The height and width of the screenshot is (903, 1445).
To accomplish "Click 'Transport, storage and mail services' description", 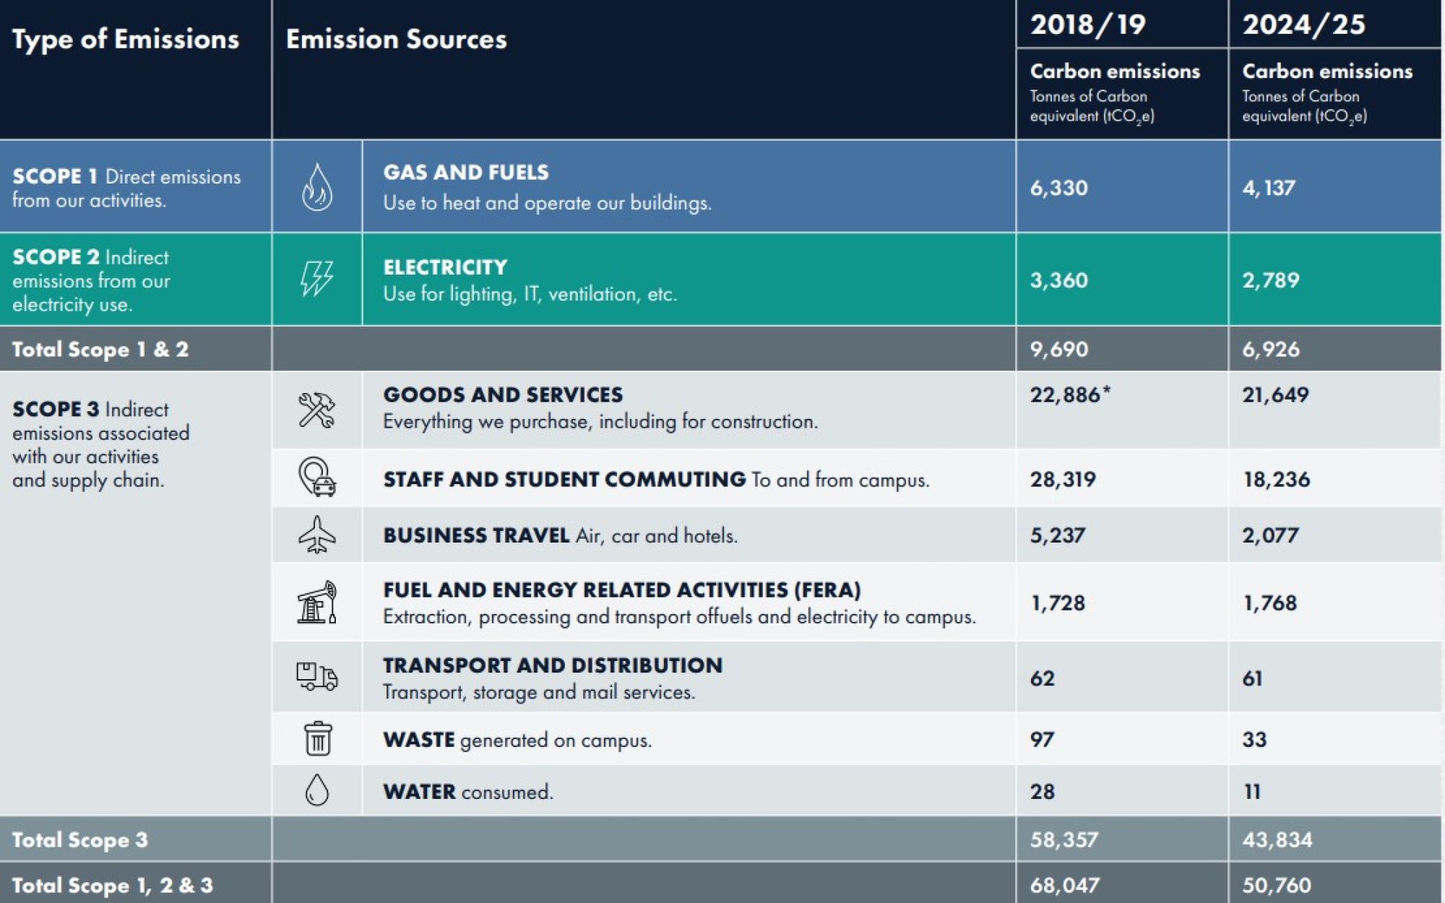I will [x=539, y=692].
